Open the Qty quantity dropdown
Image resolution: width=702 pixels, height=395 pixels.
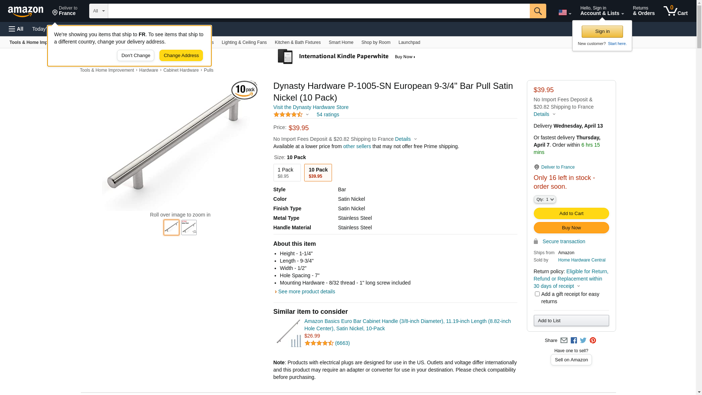[545, 199]
